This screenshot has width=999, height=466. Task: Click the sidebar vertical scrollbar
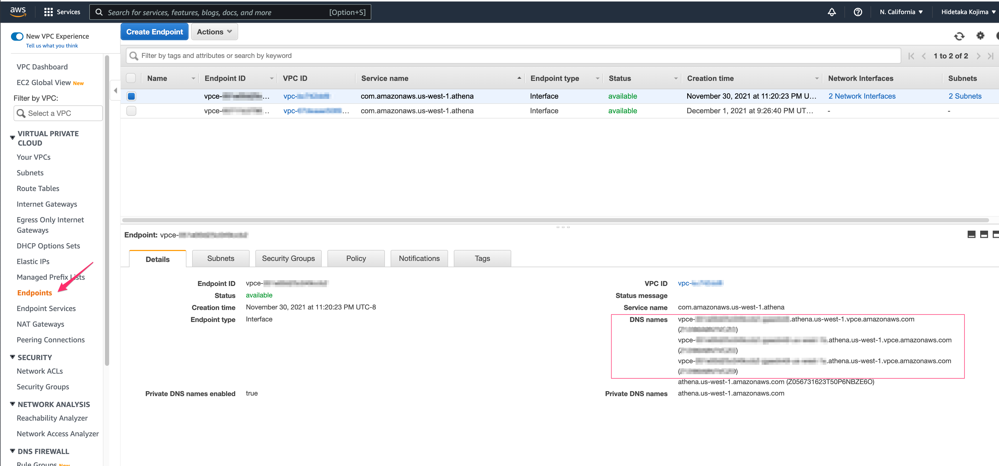(107, 211)
